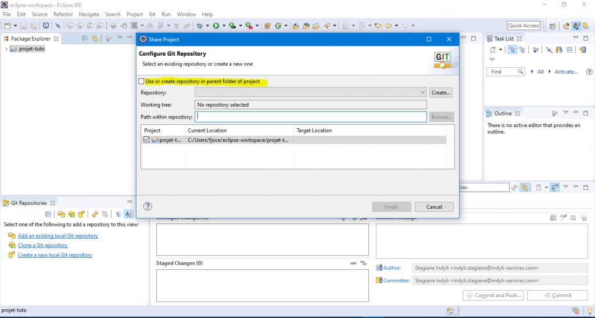Click the Committer field in Git Staging
The width and height of the screenshot is (595, 318).
point(500,280)
